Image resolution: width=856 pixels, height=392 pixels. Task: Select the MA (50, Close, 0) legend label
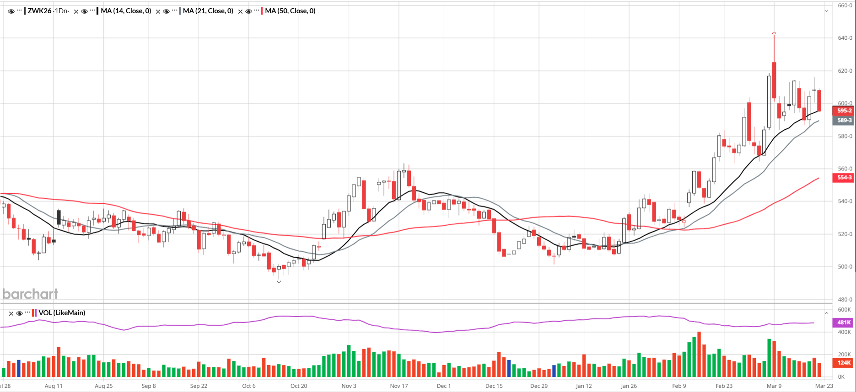coord(291,11)
